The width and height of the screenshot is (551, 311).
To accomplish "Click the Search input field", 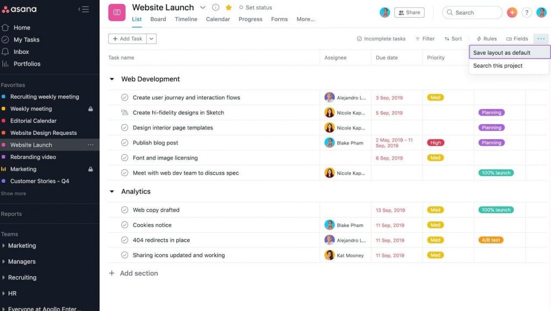I will (472, 12).
